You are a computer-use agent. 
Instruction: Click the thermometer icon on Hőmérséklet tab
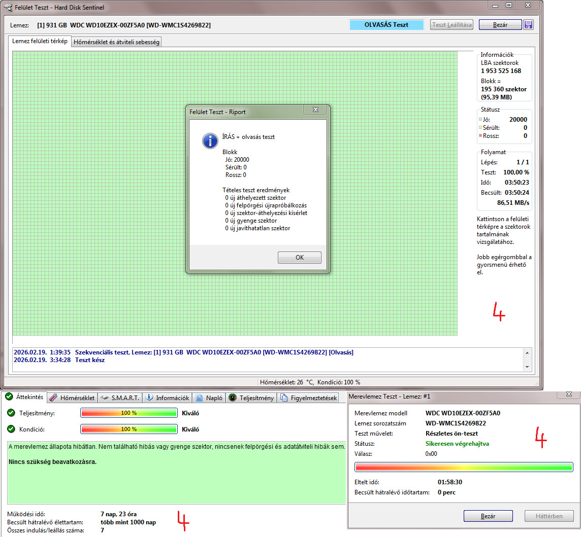(x=53, y=398)
